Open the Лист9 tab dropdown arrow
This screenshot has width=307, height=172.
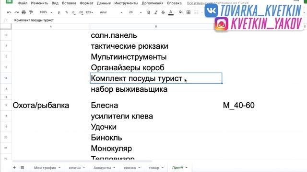tap(187, 168)
